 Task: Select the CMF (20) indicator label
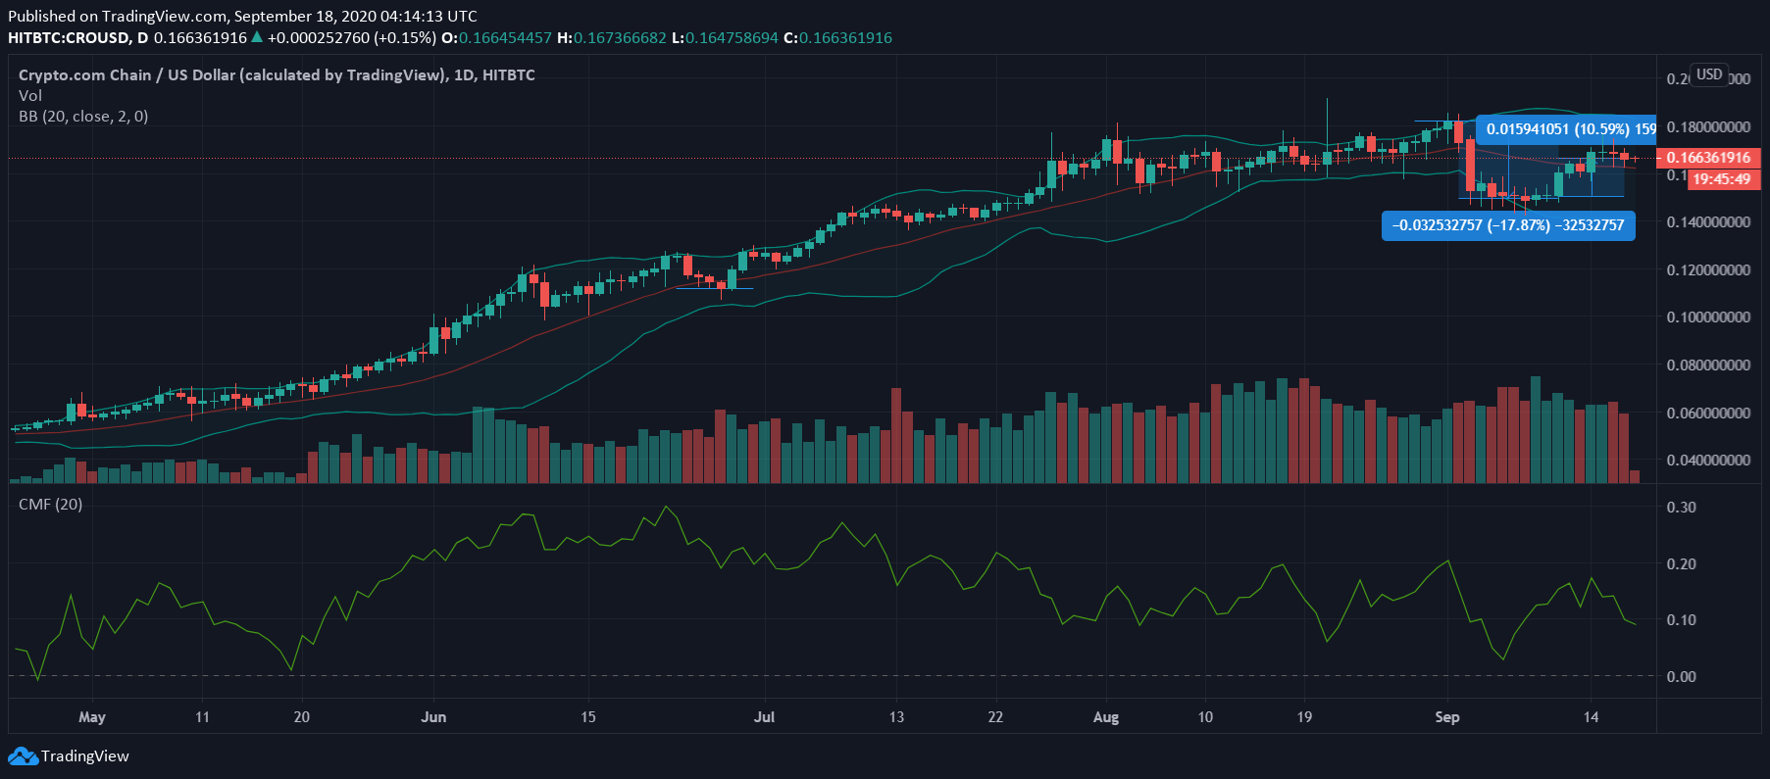[51, 504]
